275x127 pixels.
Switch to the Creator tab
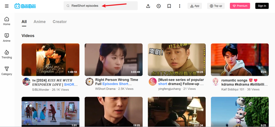tap(59, 22)
